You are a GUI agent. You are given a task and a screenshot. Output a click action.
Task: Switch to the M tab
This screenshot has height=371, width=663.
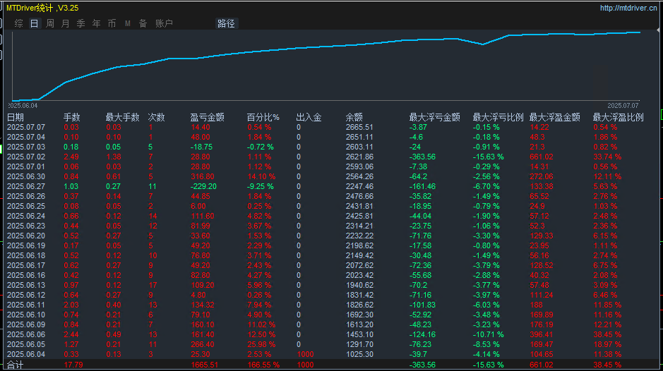tap(128, 24)
